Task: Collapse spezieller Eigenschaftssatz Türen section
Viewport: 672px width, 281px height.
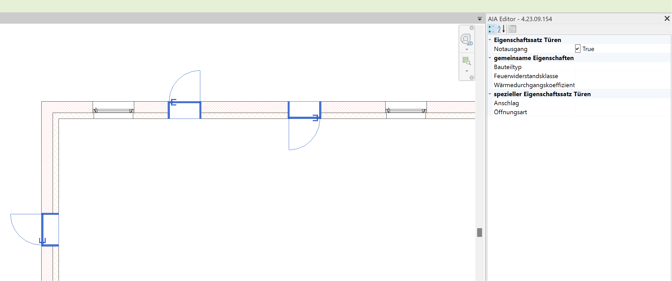Action: click(490, 94)
